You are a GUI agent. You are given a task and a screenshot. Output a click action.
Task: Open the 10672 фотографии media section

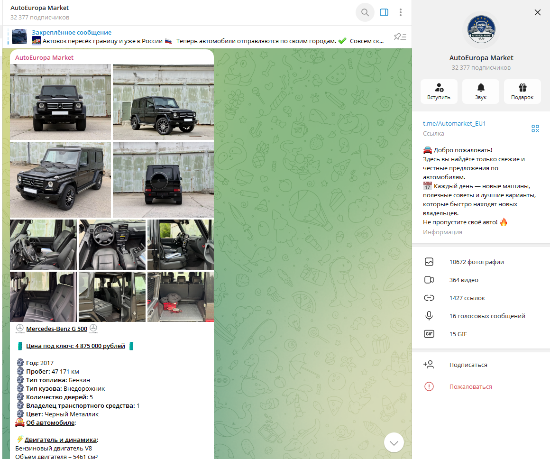pyautogui.click(x=477, y=262)
